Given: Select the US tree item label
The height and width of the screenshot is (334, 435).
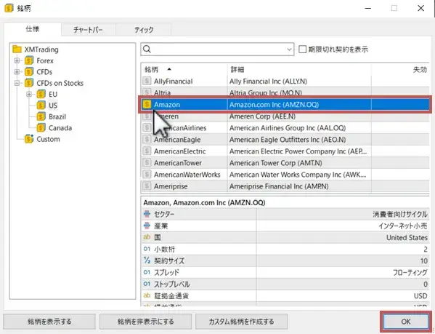Looking at the screenshot, I should click(53, 106).
